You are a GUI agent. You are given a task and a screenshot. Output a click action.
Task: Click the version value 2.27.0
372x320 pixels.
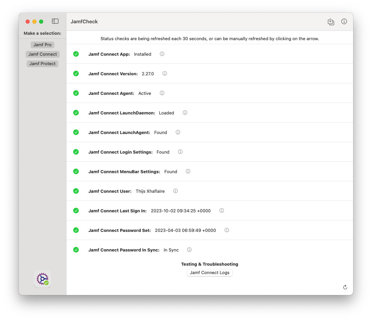pos(148,74)
